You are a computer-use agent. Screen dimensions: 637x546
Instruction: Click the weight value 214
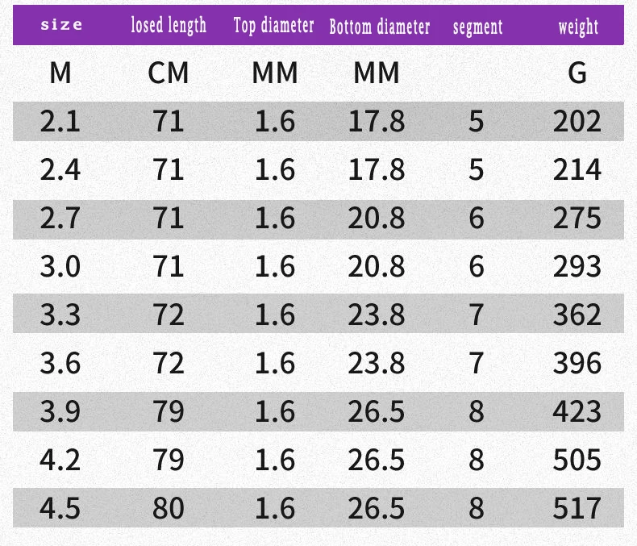click(577, 169)
